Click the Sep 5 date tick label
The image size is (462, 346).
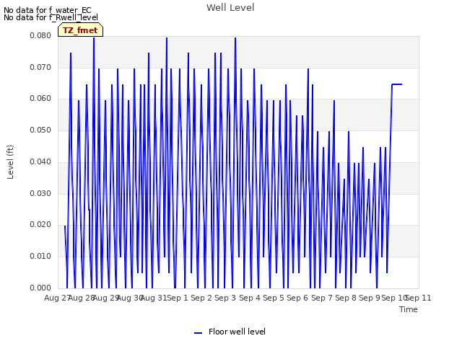(x=274, y=298)
